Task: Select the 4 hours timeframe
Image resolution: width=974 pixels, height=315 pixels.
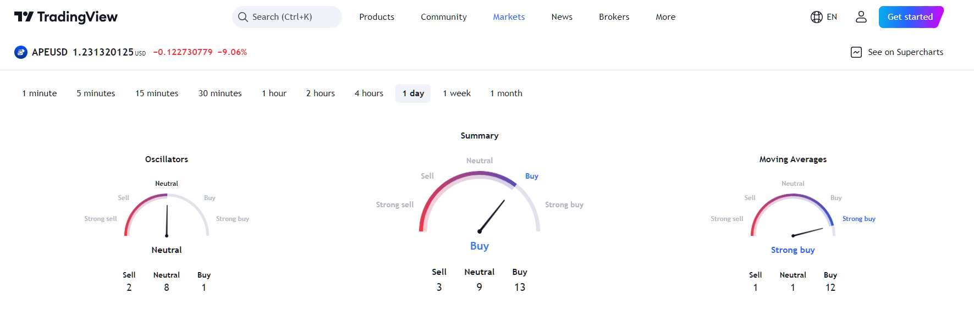Action: pos(369,93)
